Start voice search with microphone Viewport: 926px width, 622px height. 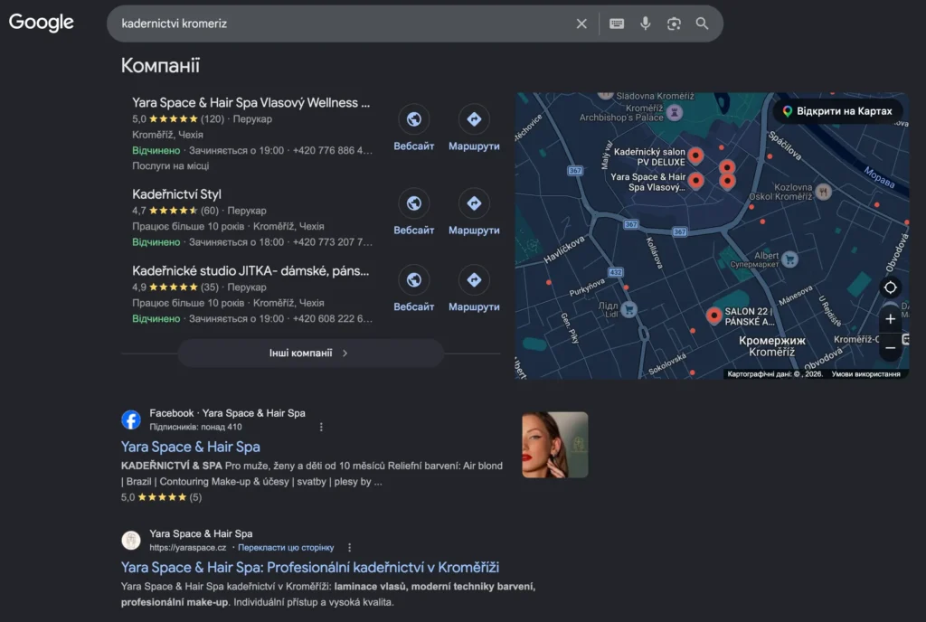point(645,24)
